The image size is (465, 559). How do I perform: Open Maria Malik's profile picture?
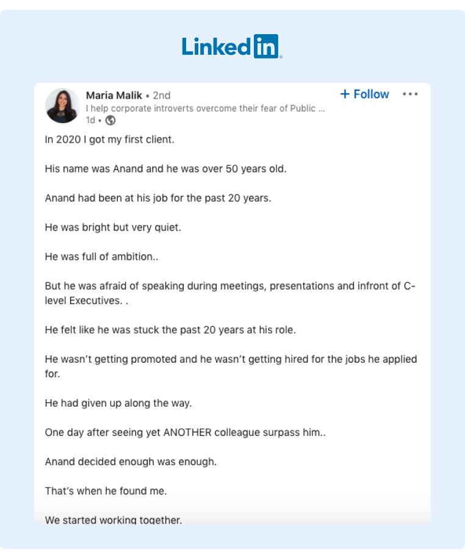[x=63, y=106]
